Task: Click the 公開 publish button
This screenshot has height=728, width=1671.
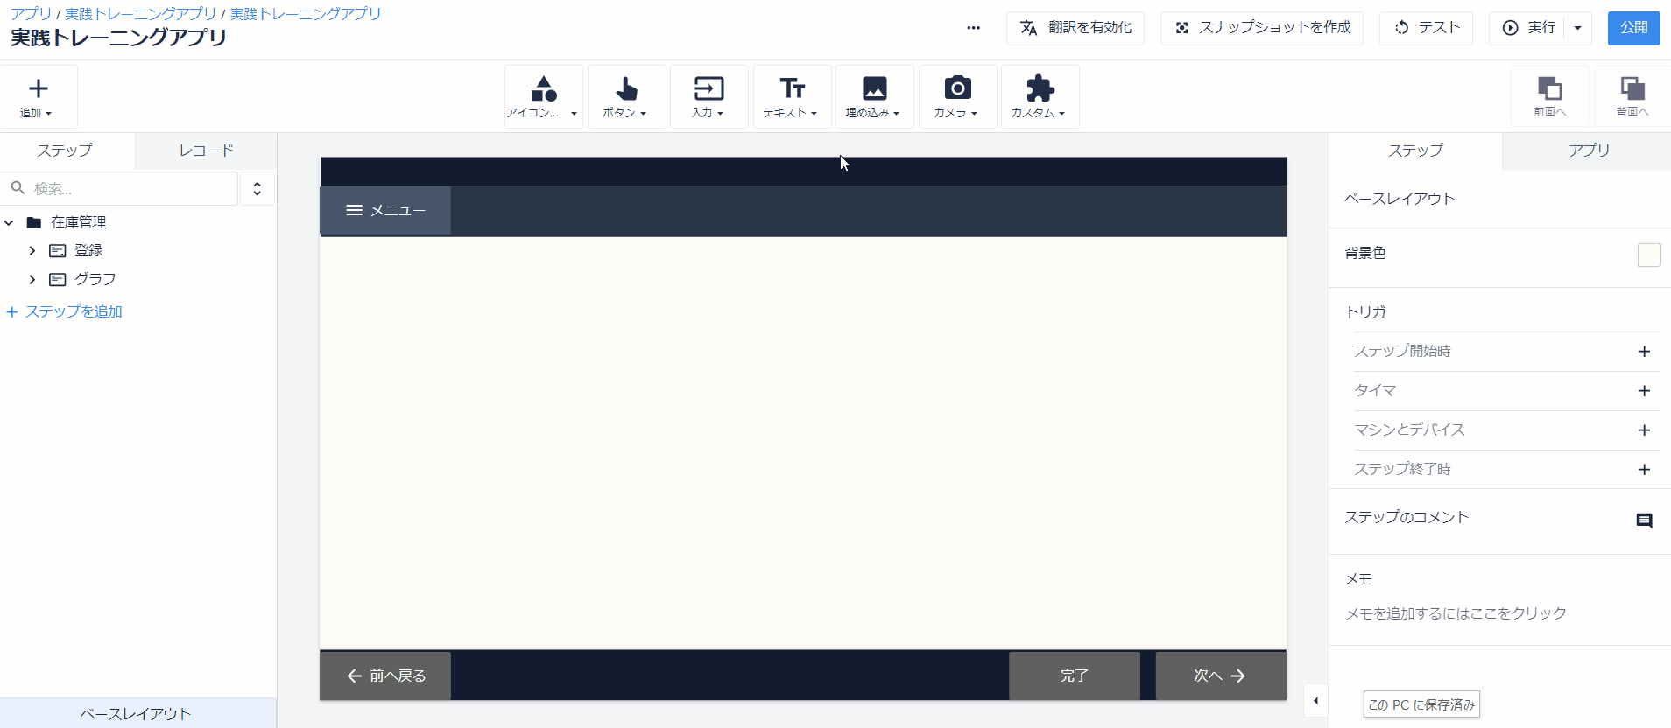Action: point(1633,28)
